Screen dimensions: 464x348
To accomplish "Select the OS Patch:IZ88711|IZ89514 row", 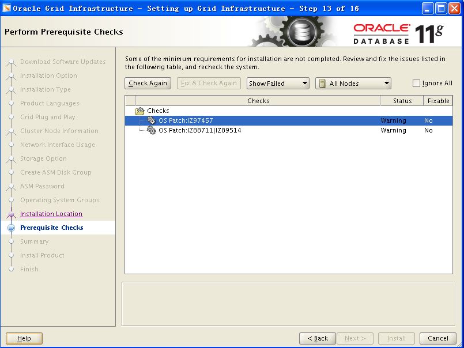I will click(199, 130).
